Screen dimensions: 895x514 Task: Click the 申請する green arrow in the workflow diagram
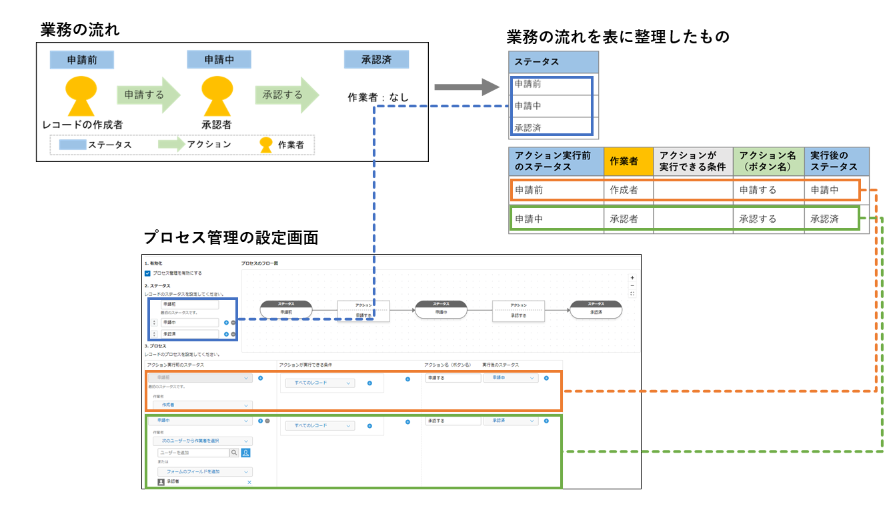pyautogui.click(x=149, y=95)
